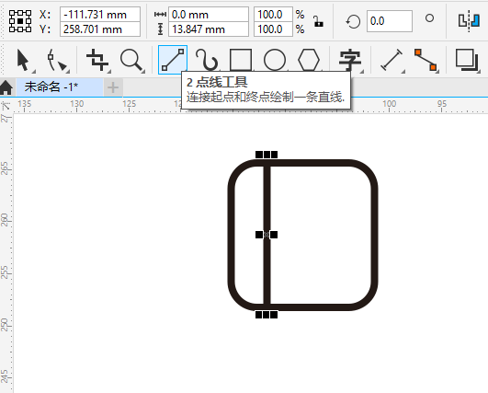This screenshot has height=393, width=488.
Task: Select the Connector tool
Action: tap(426, 60)
